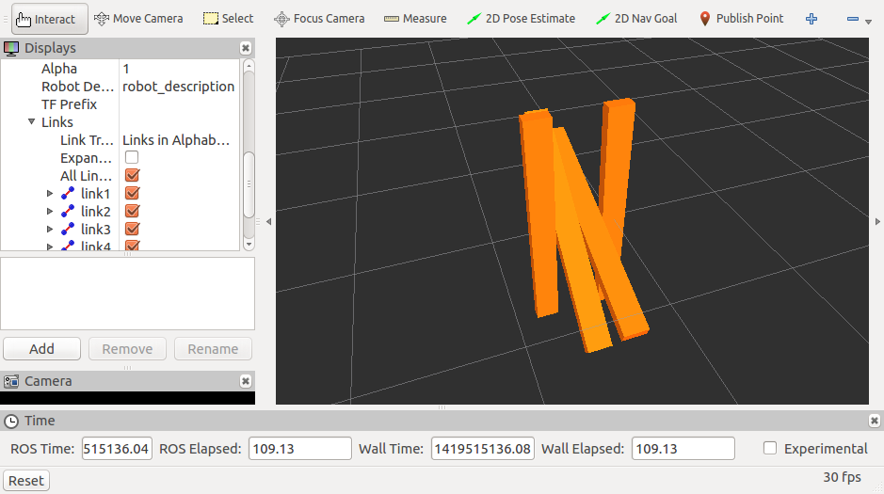
Task: Toggle the Expand Tree checkbox
Action: click(x=132, y=157)
